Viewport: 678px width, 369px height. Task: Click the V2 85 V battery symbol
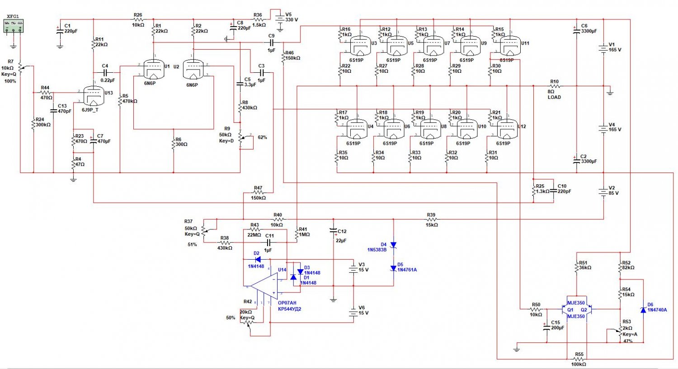click(603, 192)
